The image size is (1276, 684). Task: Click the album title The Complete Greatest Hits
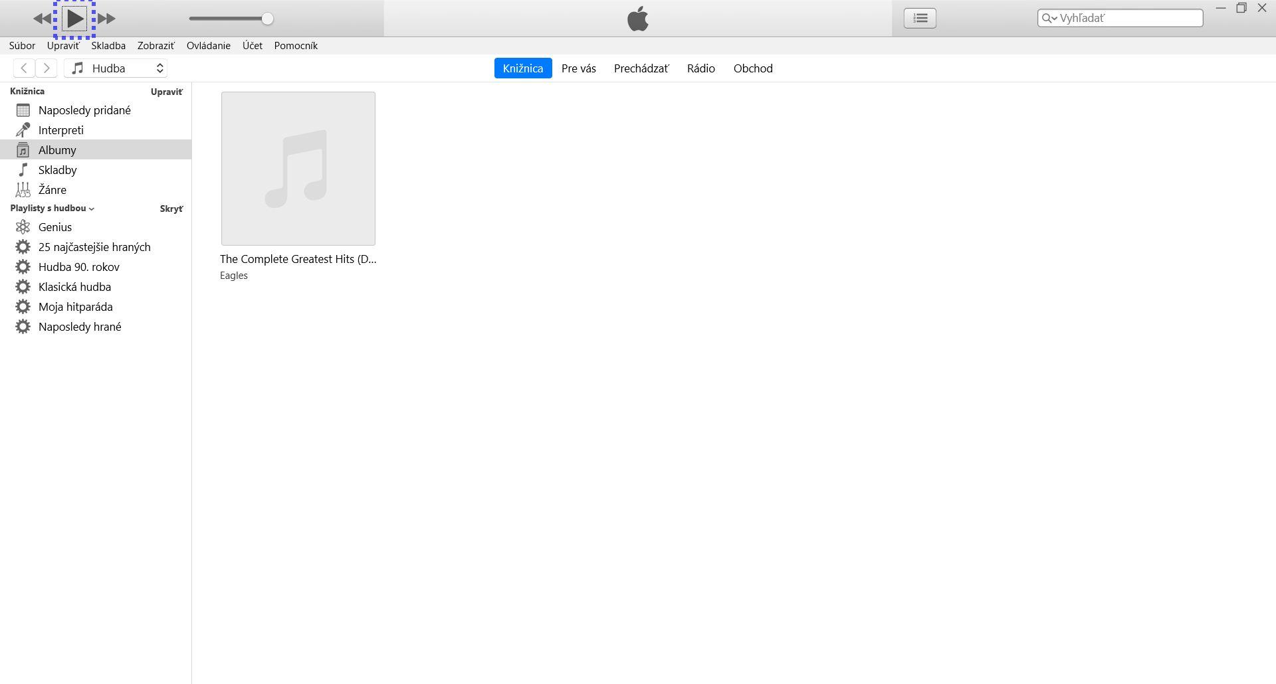(x=298, y=259)
